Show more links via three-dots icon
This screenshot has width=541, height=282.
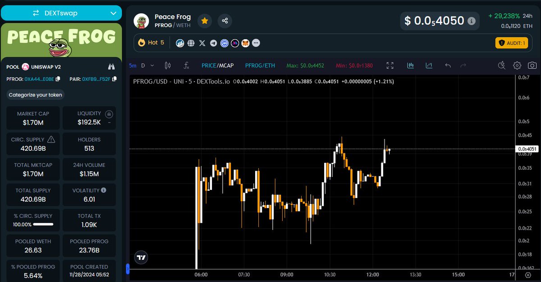[256, 43]
